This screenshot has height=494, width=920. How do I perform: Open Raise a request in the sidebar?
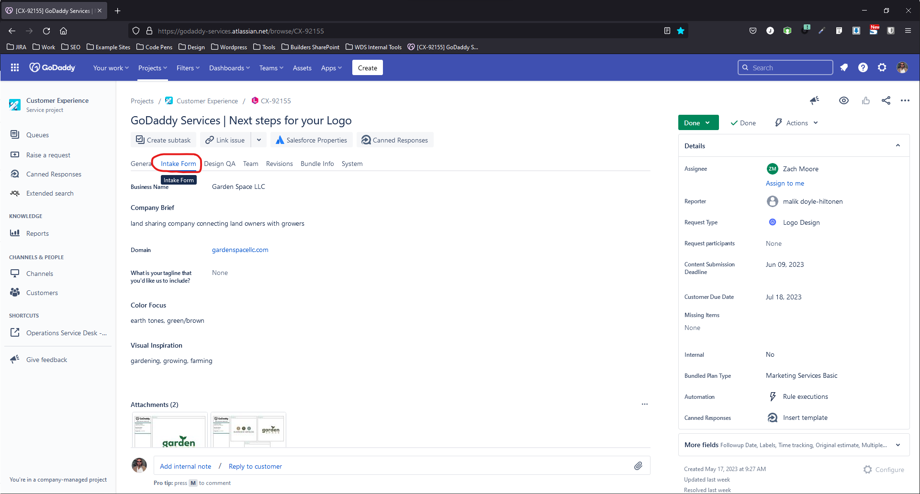[x=48, y=155]
